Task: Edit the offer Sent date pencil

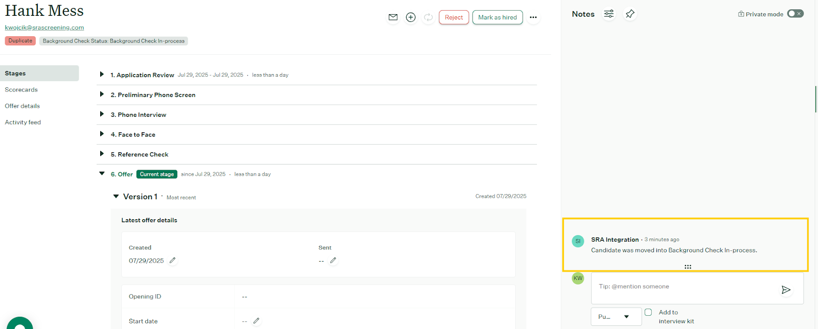Action: pyautogui.click(x=333, y=261)
